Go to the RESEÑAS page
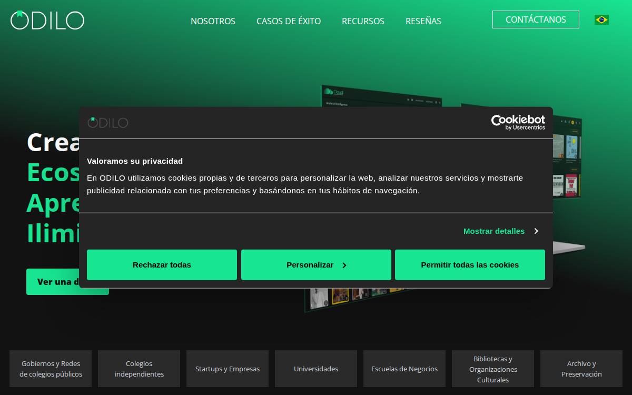The height and width of the screenshot is (395, 632). [423, 21]
